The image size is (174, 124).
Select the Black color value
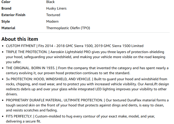pyautogui.click(x=50, y=2)
